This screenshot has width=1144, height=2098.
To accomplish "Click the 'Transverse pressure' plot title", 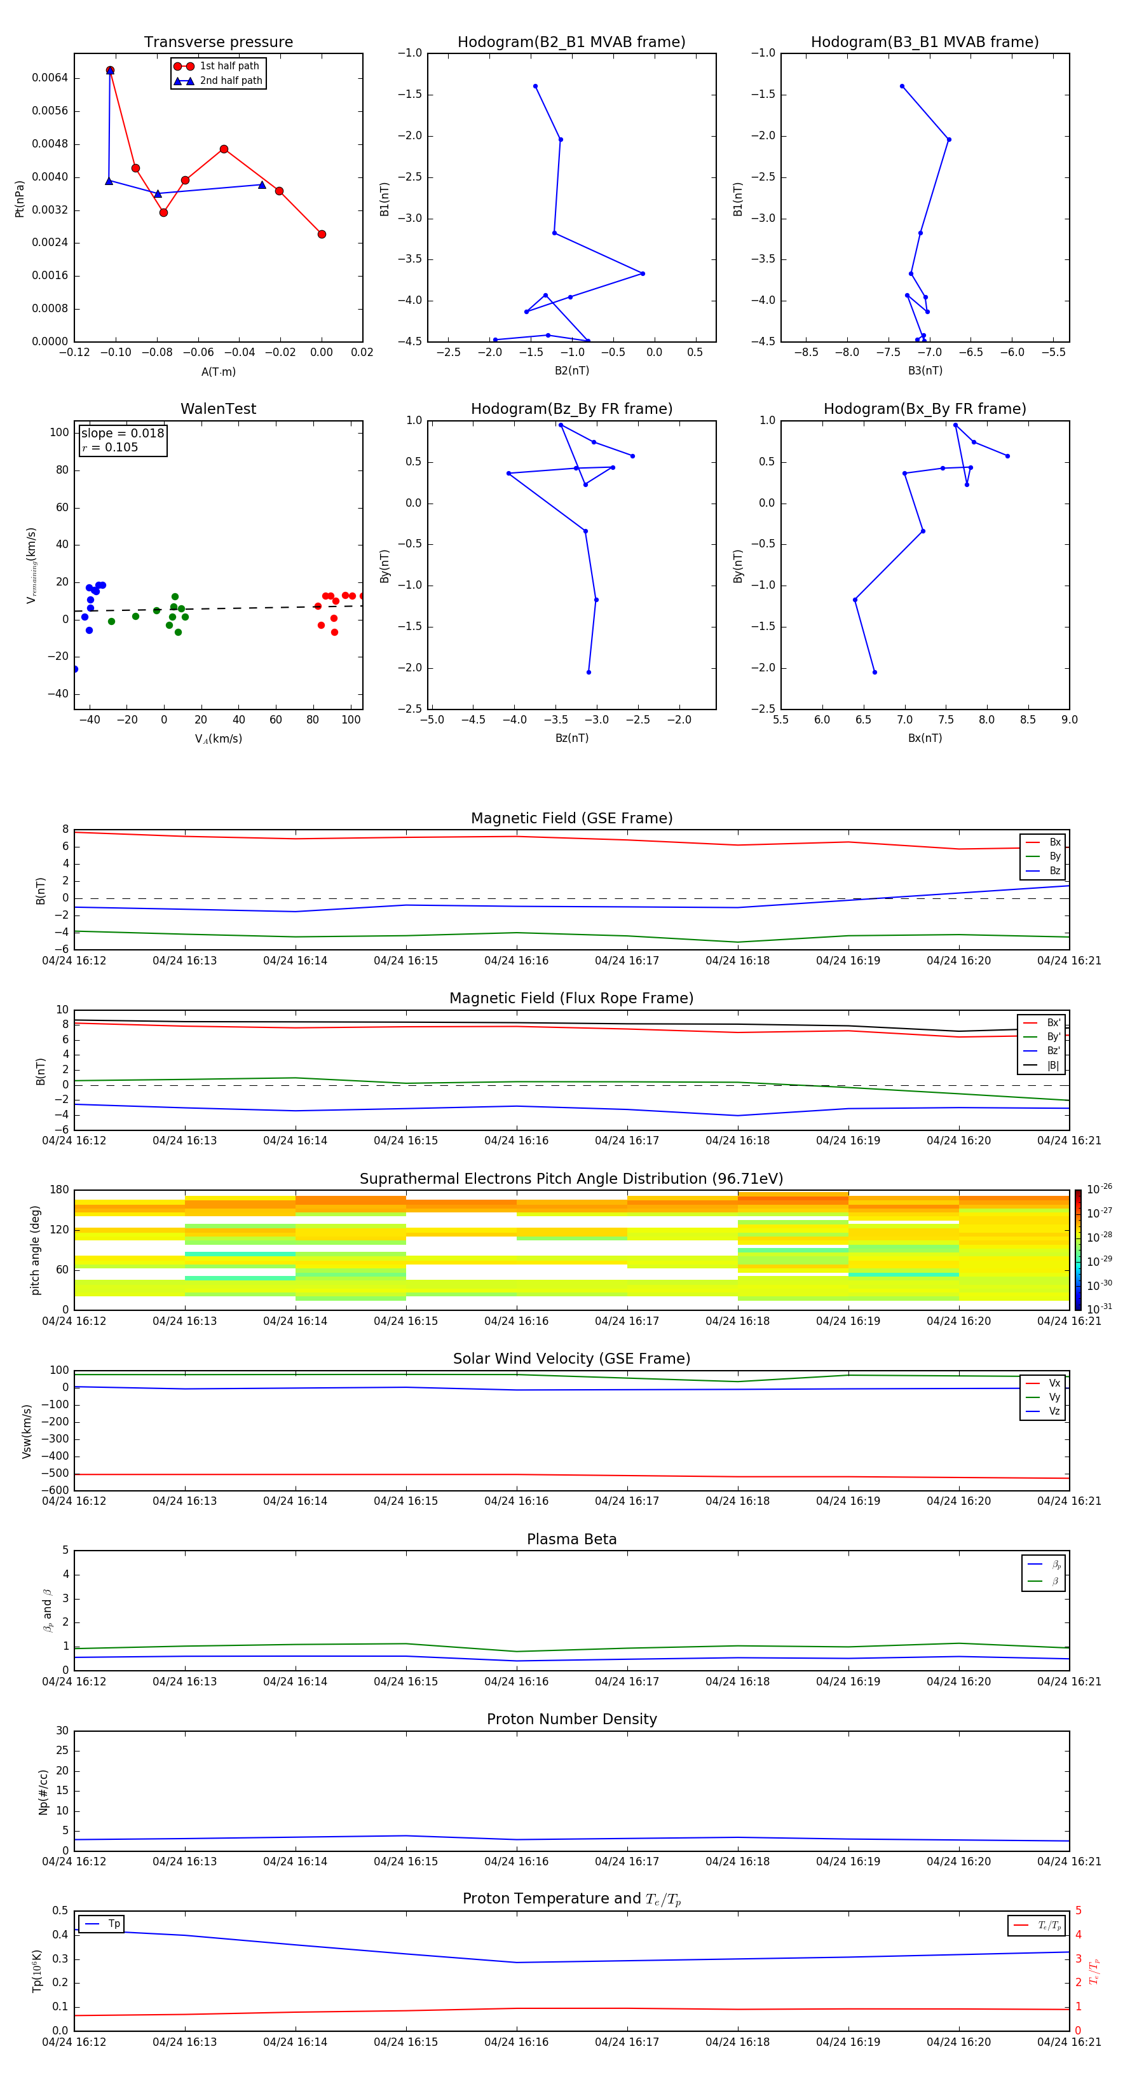I will tap(218, 43).
